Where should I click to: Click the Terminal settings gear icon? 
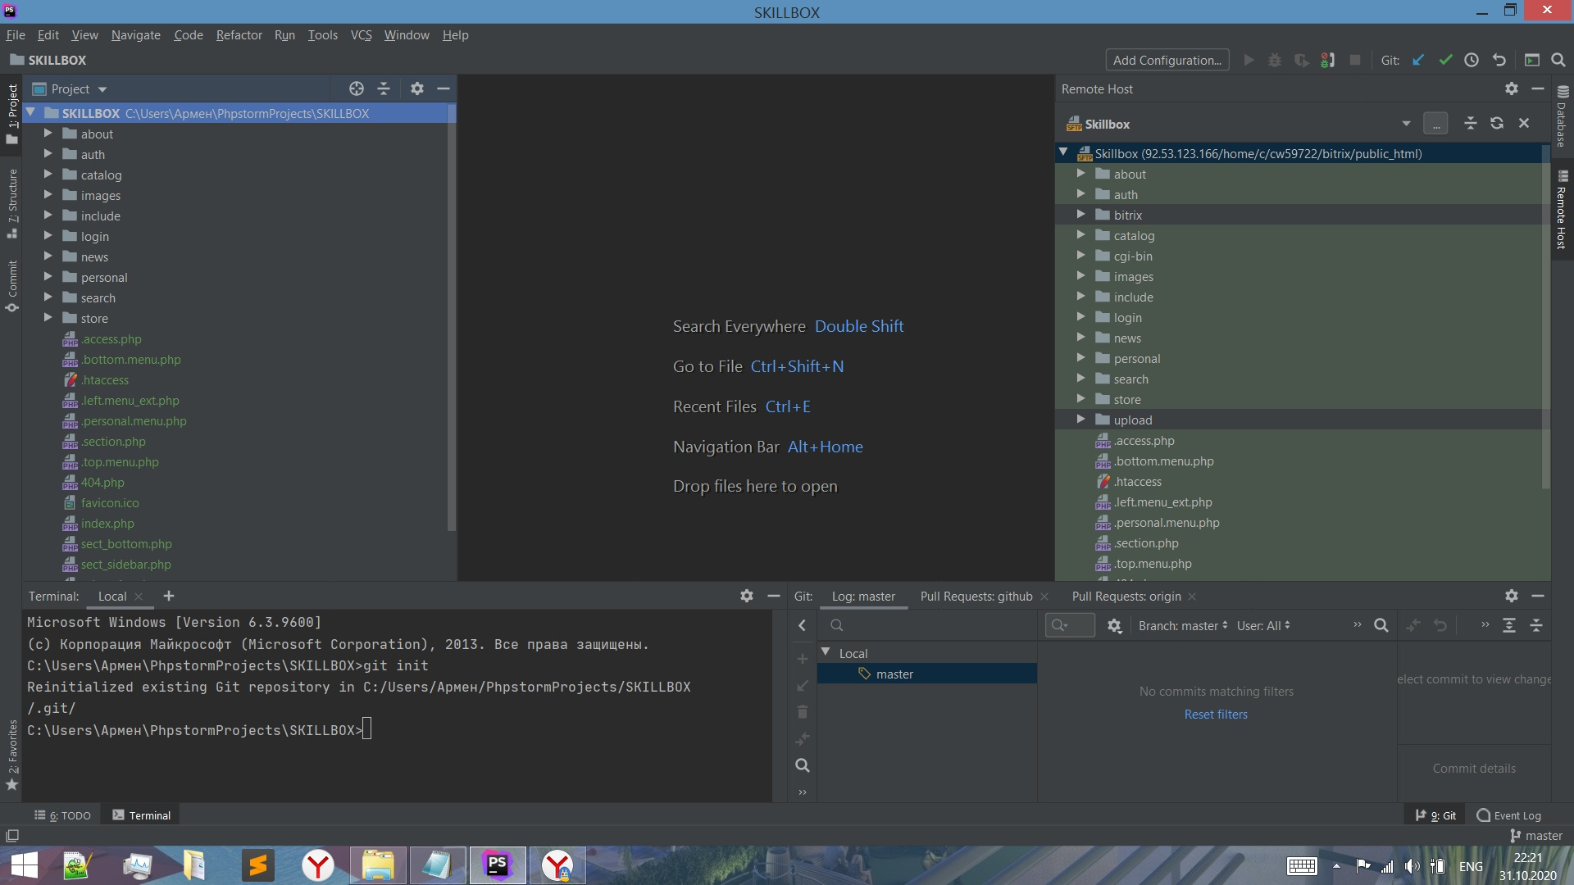point(745,596)
